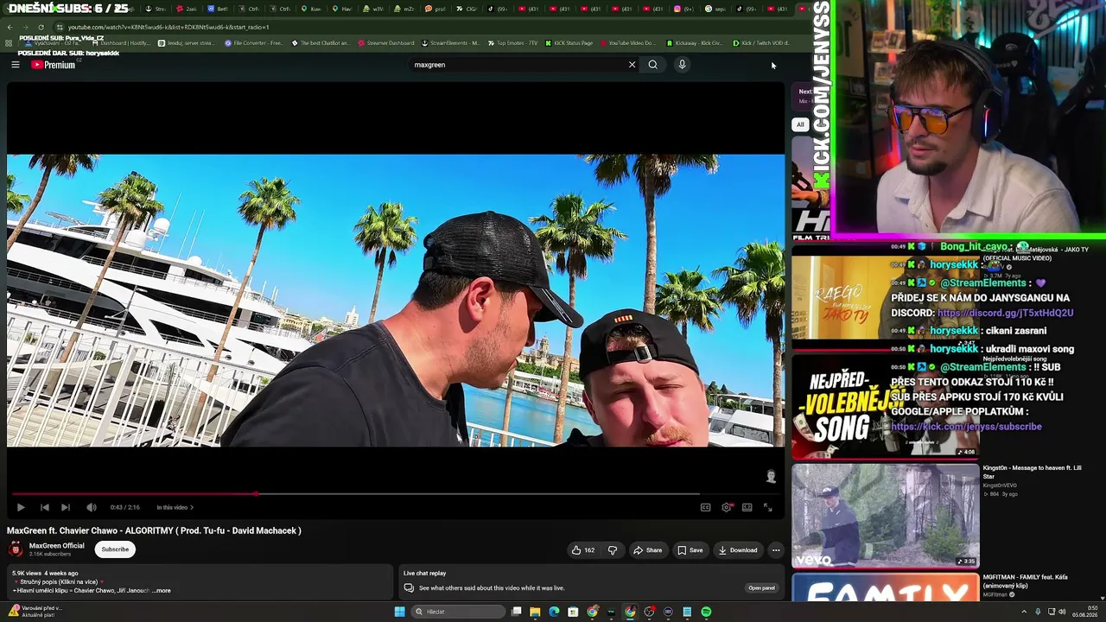Open the kick.com/jenyss/subscribe chat link
1106x622 pixels.
tap(966, 427)
